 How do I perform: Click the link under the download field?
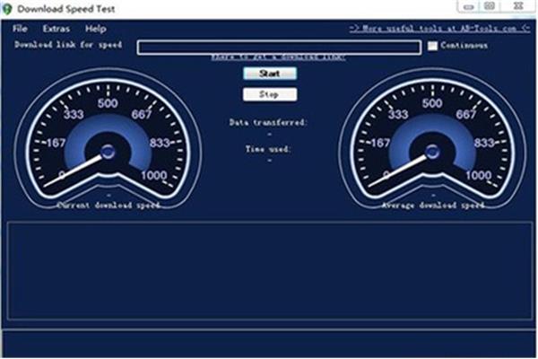[x=278, y=57]
